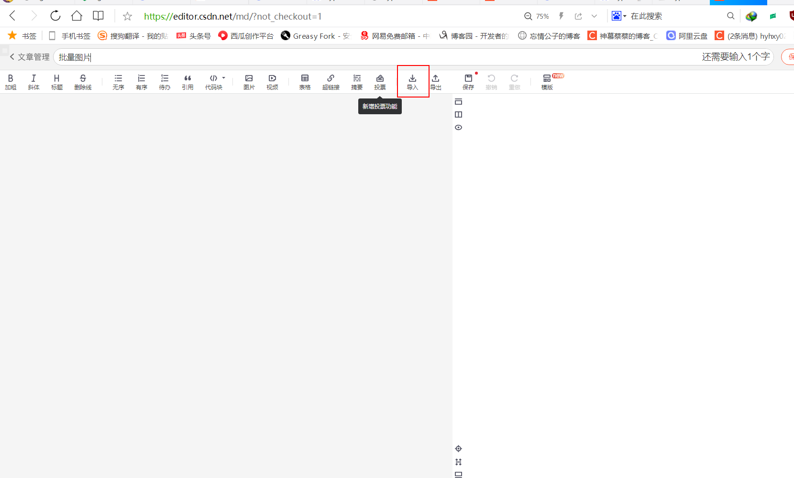794x478 pixels.
Task: Open the 75% zoom control
Action: tap(537, 16)
